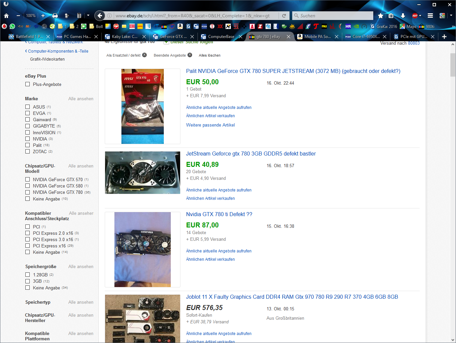Zoom in with the plus button
This screenshot has width=456, height=343.
[43, 16]
